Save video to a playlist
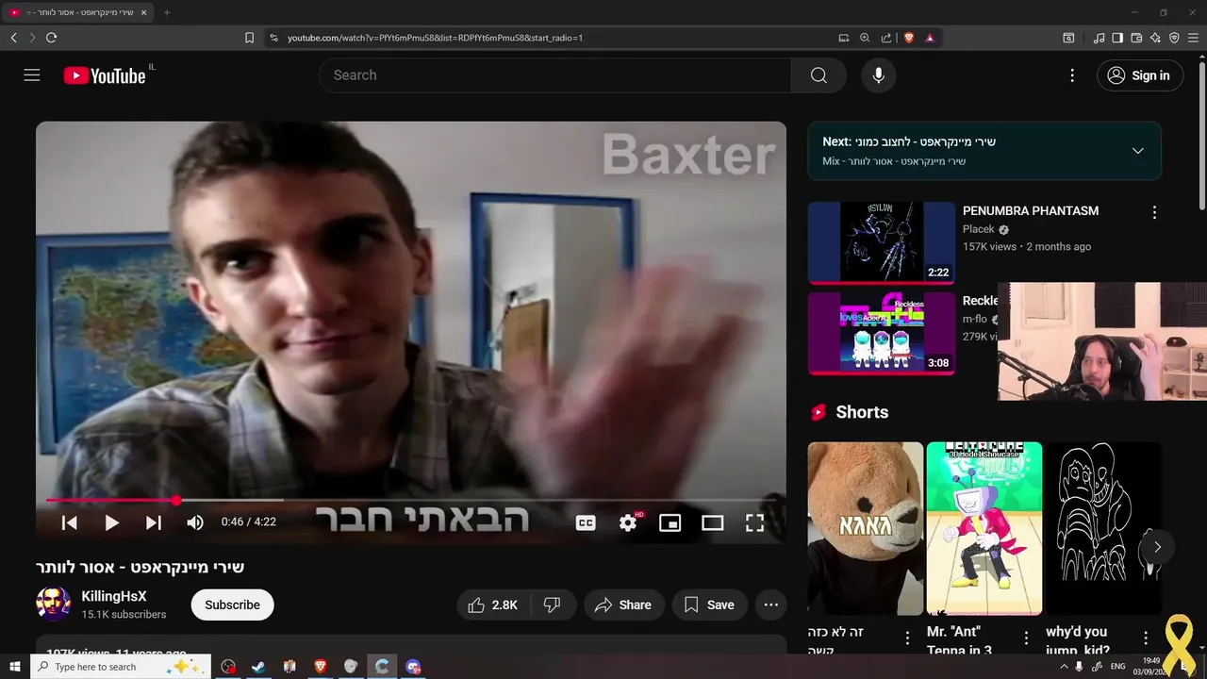The height and width of the screenshot is (679, 1207). point(709,605)
